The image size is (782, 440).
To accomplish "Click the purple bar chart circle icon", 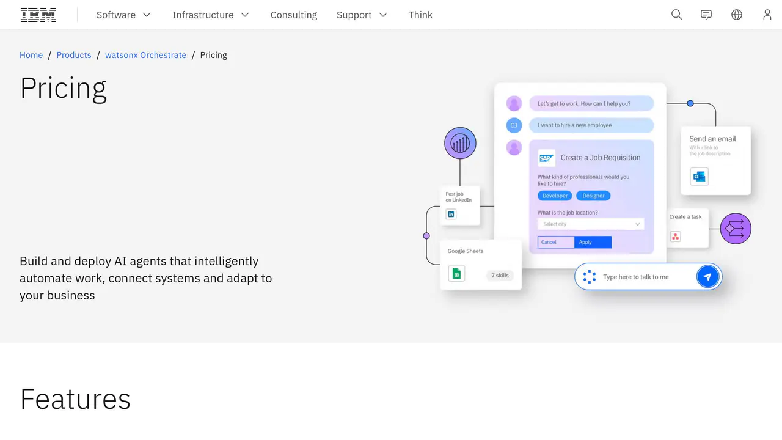I will (x=460, y=143).
